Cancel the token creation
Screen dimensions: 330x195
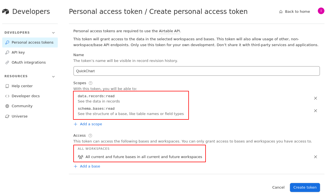click(x=278, y=187)
